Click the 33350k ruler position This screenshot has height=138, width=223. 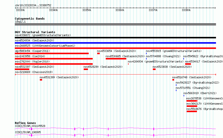[87, 10]
